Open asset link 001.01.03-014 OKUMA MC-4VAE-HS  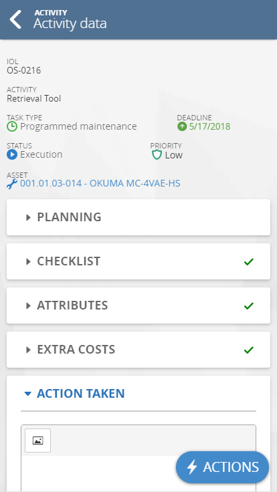point(100,184)
